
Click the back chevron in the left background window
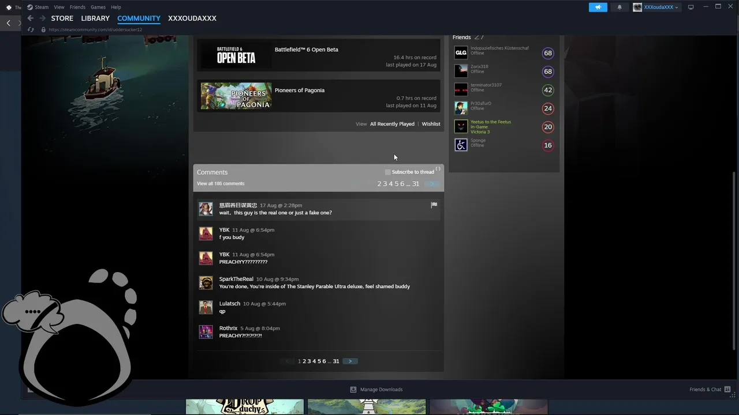[x=8, y=23]
